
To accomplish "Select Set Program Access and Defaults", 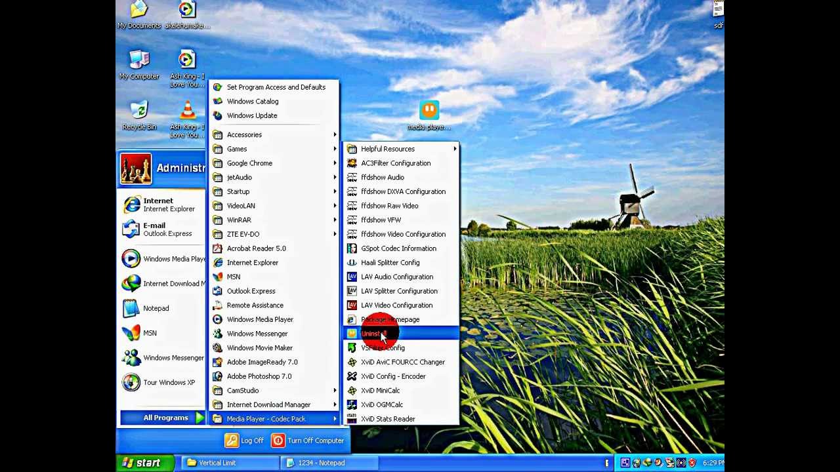I will click(x=274, y=87).
